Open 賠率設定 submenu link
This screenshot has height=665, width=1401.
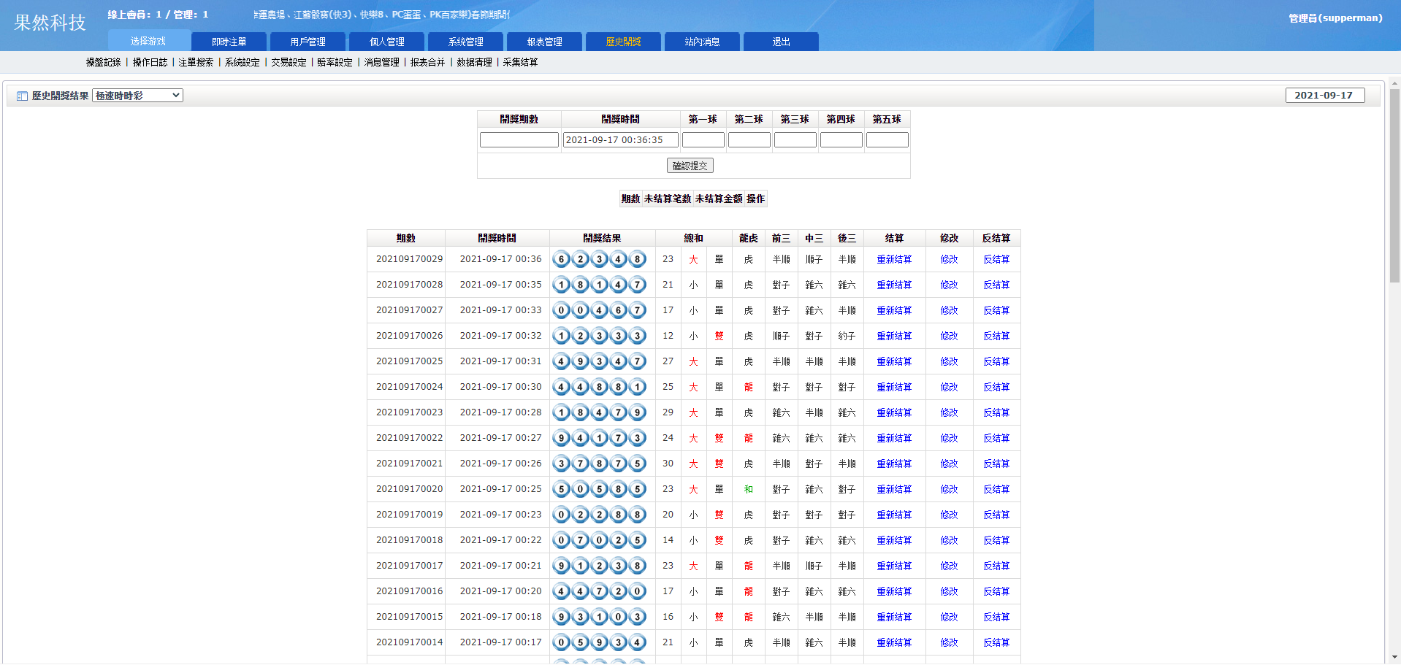tap(335, 63)
